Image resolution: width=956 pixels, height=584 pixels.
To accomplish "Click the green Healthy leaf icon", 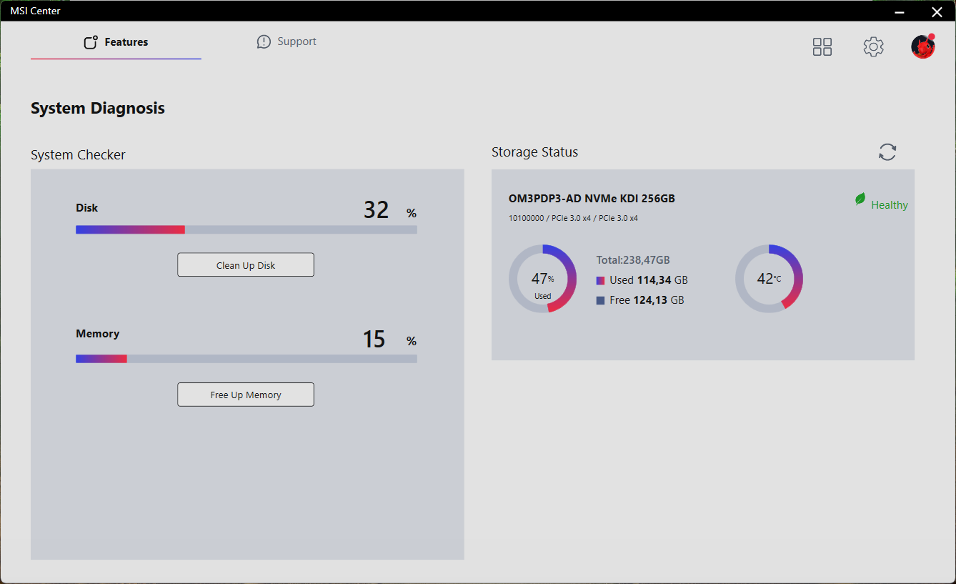I will click(860, 199).
